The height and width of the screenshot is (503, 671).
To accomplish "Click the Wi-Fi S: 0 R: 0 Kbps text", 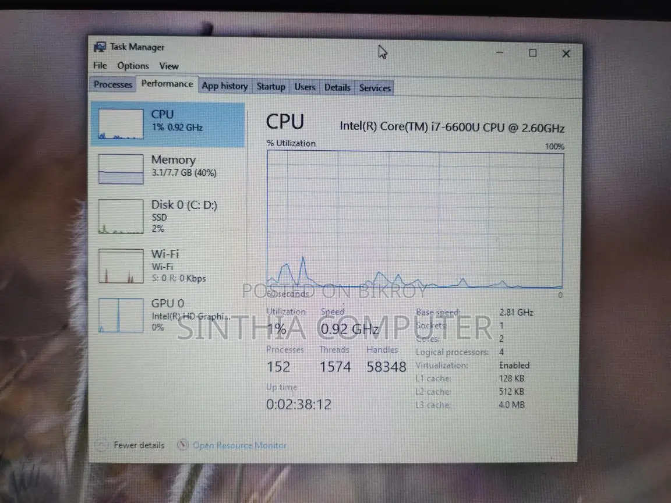I will pos(178,278).
